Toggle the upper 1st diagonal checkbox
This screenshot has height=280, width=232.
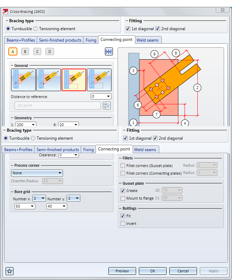[x=128, y=28]
